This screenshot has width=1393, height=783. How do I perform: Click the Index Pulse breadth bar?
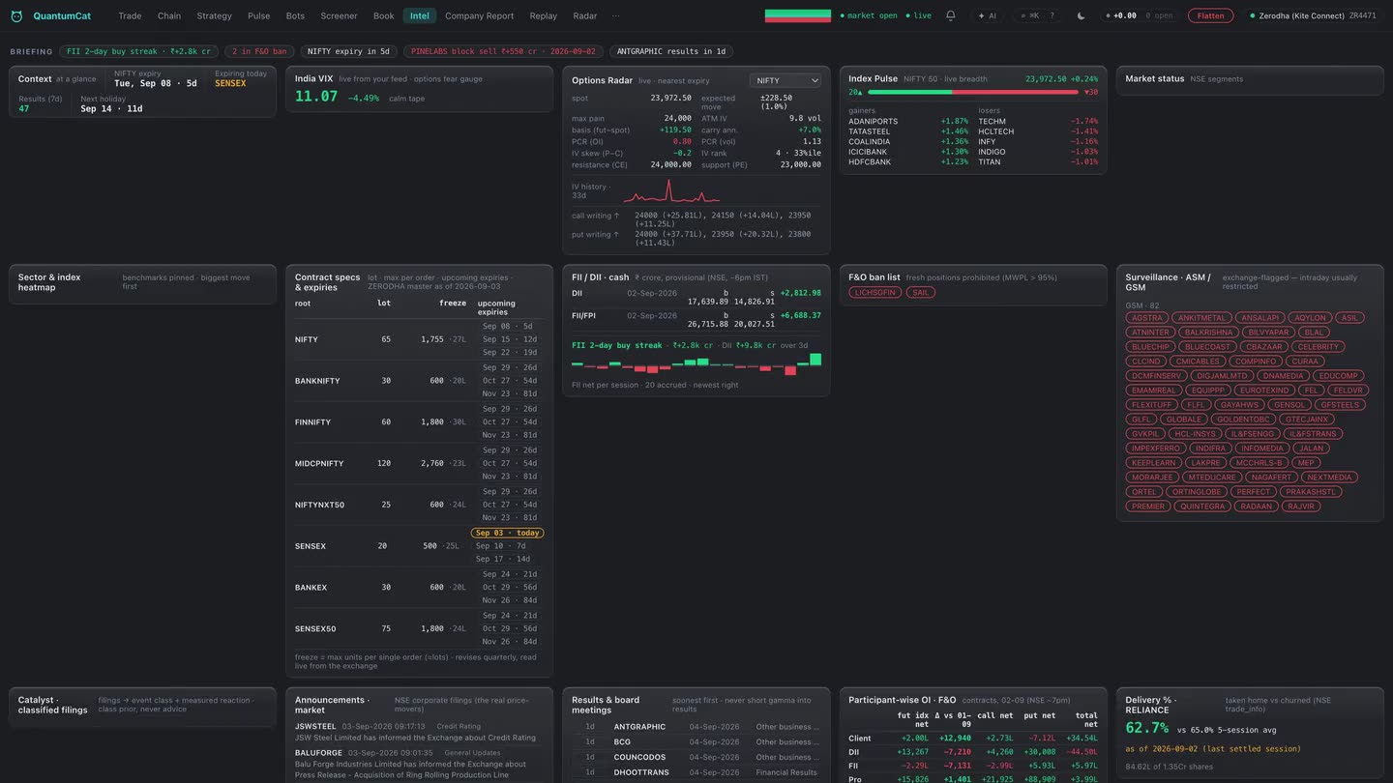[x=973, y=93]
